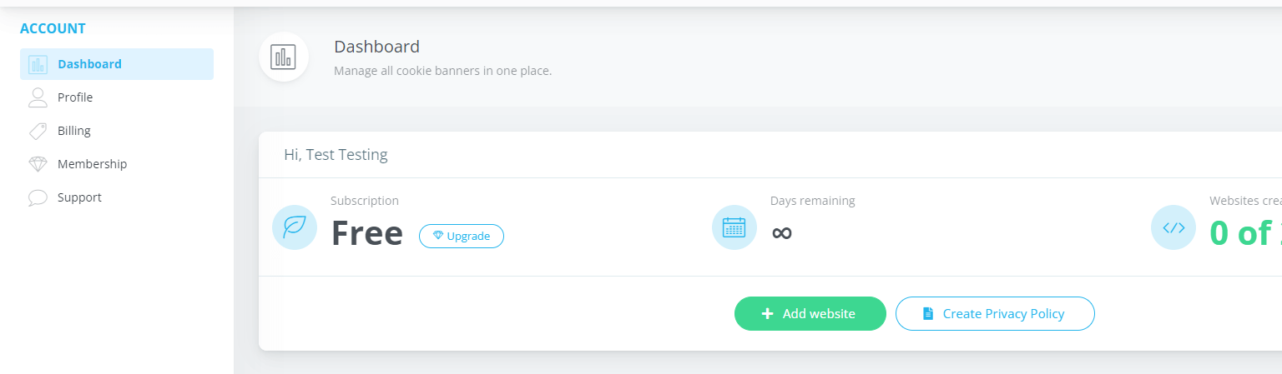Open the Profile section from the sidebar
Viewport: 1282px width, 374px height.
point(117,97)
